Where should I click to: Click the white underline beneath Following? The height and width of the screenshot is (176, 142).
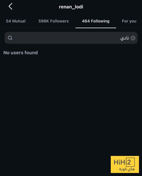coord(96,28)
